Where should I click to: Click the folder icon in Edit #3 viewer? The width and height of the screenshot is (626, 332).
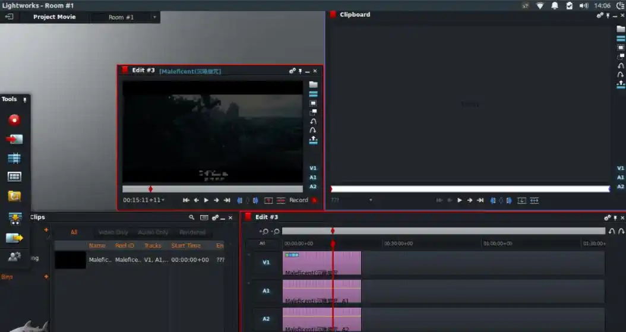coord(313,85)
